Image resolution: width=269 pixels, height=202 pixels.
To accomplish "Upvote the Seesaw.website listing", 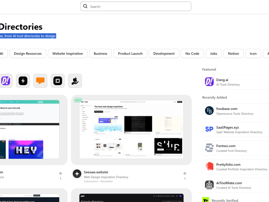I will pos(185,174).
